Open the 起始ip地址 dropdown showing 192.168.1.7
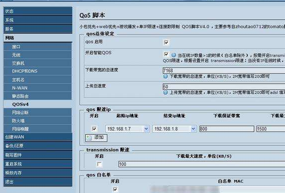The width and height of the screenshot is (285, 193). pos(127,129)
